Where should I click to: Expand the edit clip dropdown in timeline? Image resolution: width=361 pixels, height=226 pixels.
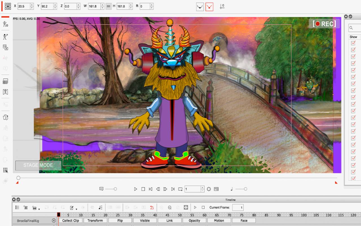[x=76, y=209]
